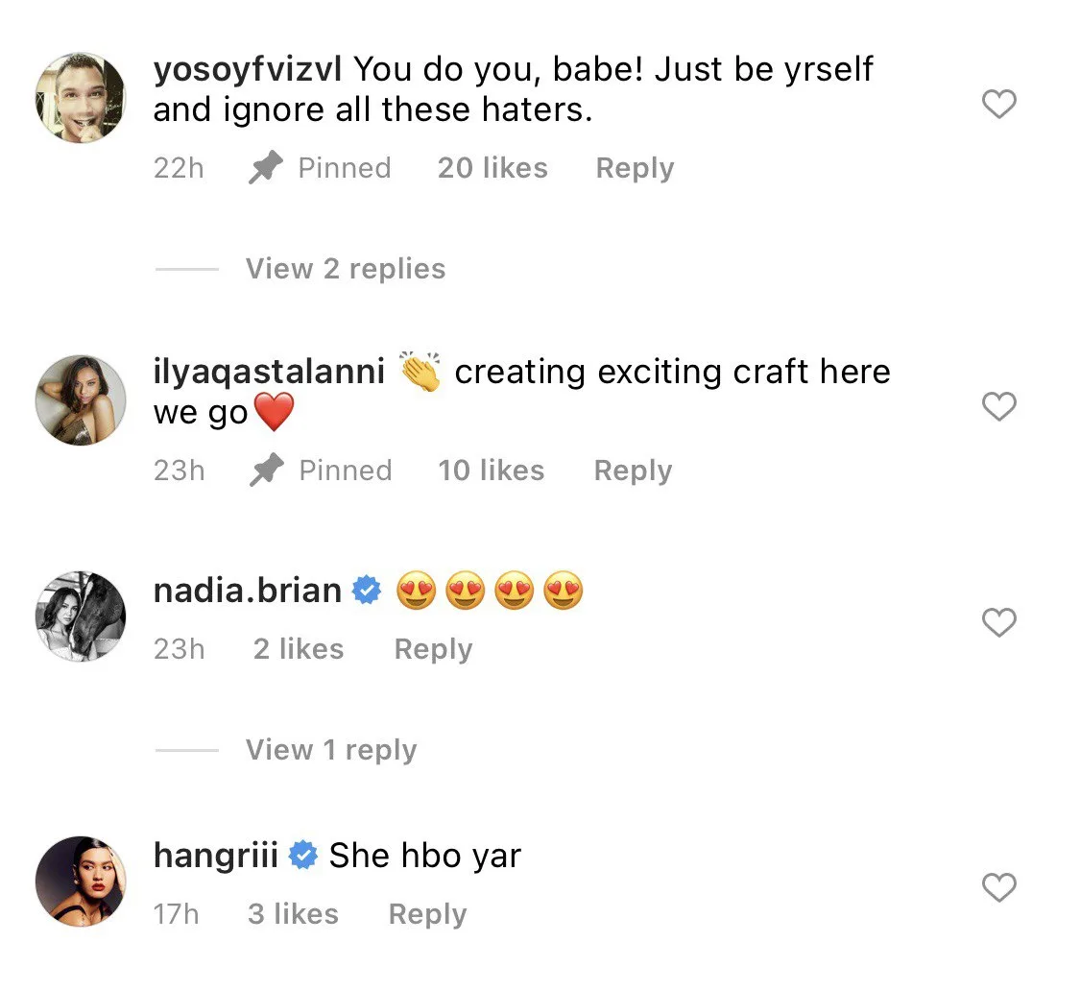
Task: Reply to ilyaqastalanni's comment
Action: [x=633, y=471]
